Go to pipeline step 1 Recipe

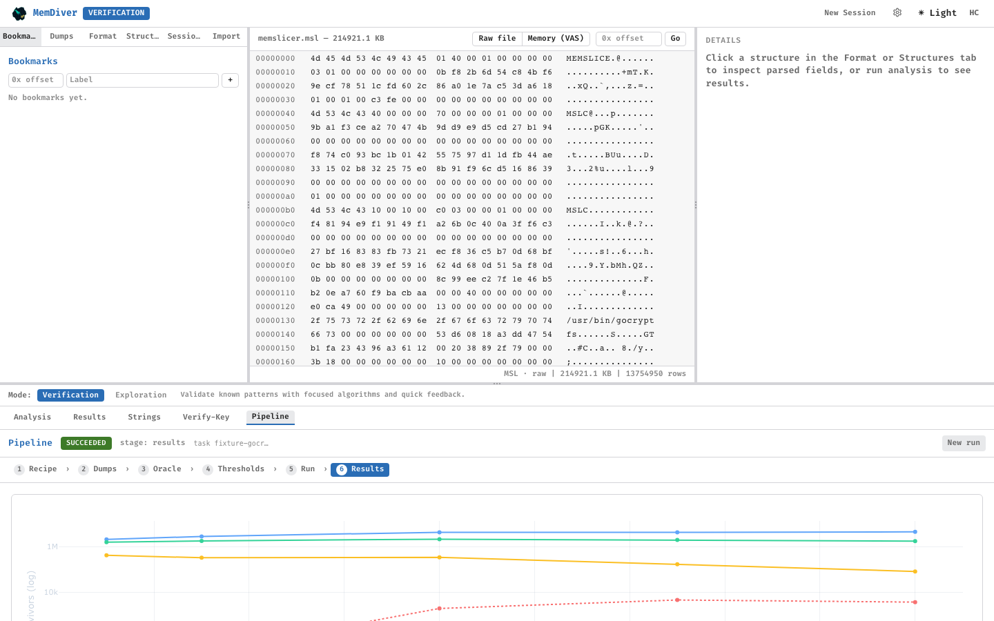36,469
